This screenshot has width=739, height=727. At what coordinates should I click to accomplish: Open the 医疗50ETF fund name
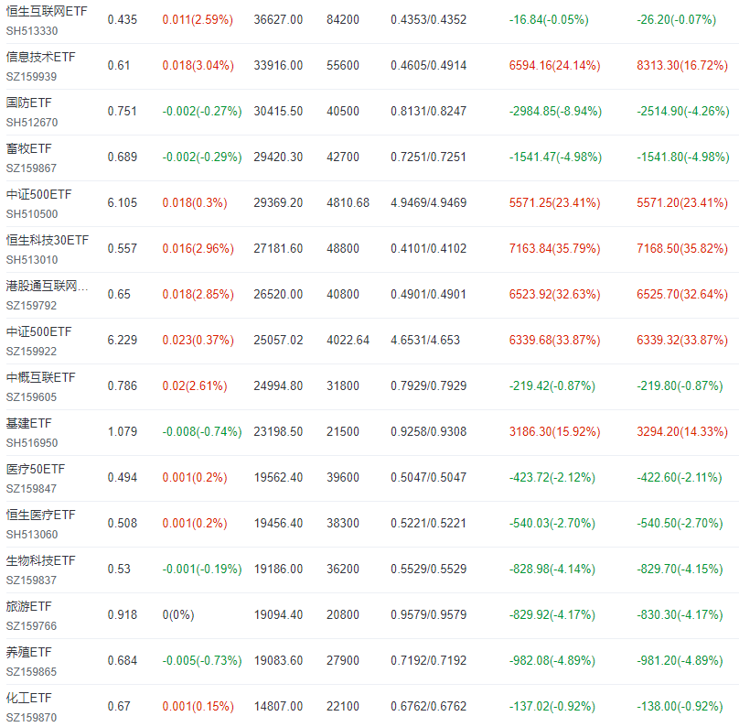[x=36, y=469]
